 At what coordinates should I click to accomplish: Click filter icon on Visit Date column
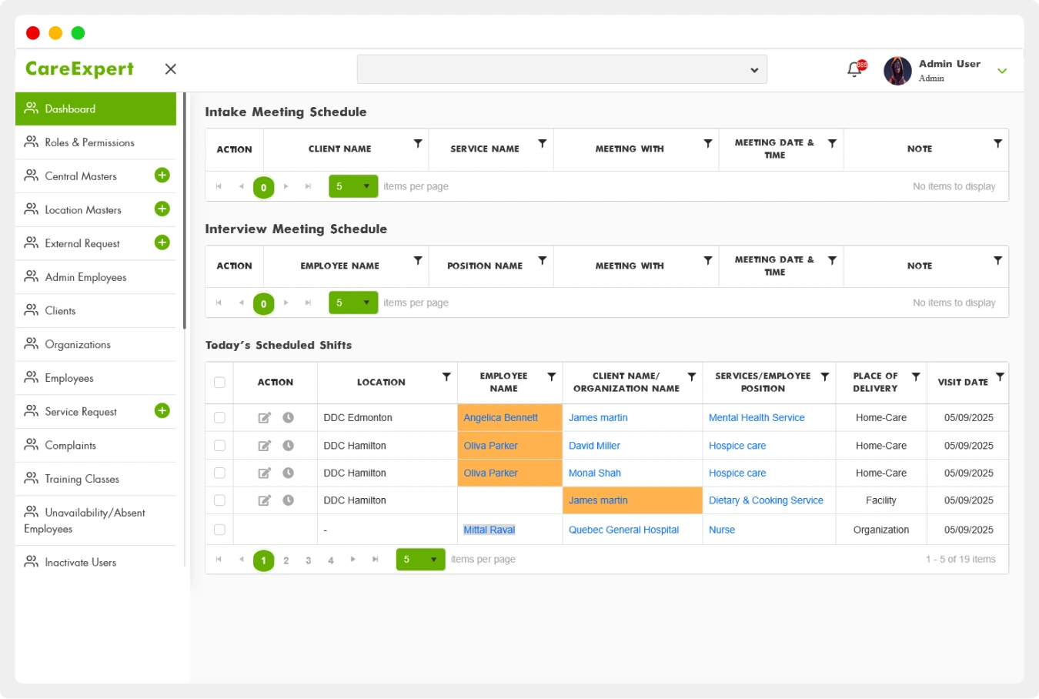(1000, 377)
